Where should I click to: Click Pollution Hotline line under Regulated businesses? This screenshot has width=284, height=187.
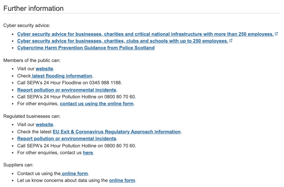click(77, 146)
